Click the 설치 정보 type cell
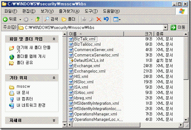Image resolution: width=191 pixels, height=130 pixels. tap(164, 60)
